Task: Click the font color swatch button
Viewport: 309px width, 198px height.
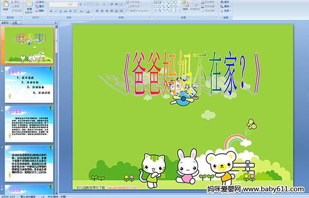Action: (88, 11)
